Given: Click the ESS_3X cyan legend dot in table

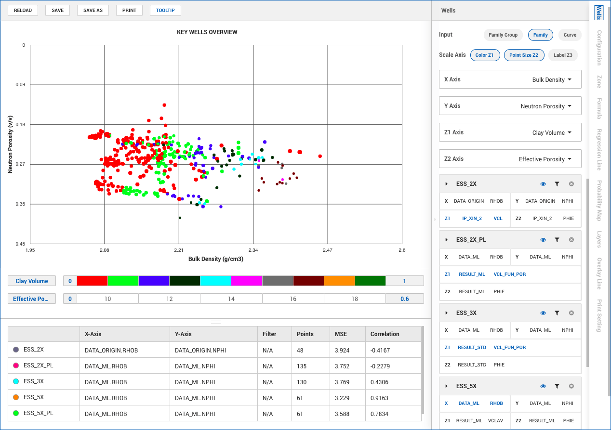Looking at the screenshot, I should (x=16, y=381).
